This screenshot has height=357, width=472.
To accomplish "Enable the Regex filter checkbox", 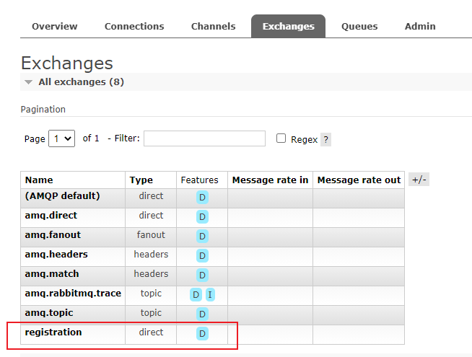I will 281,138.
